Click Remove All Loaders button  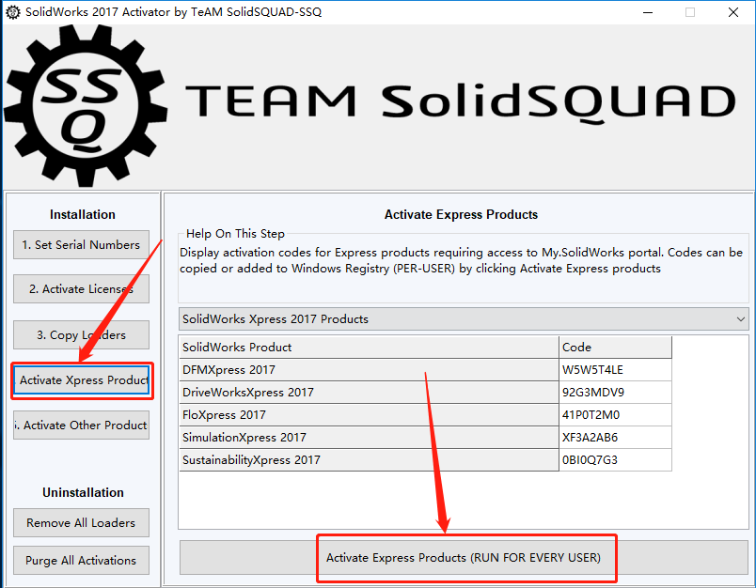click(81, 522)
